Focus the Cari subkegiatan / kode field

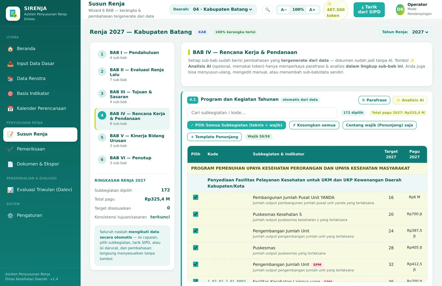262,113
